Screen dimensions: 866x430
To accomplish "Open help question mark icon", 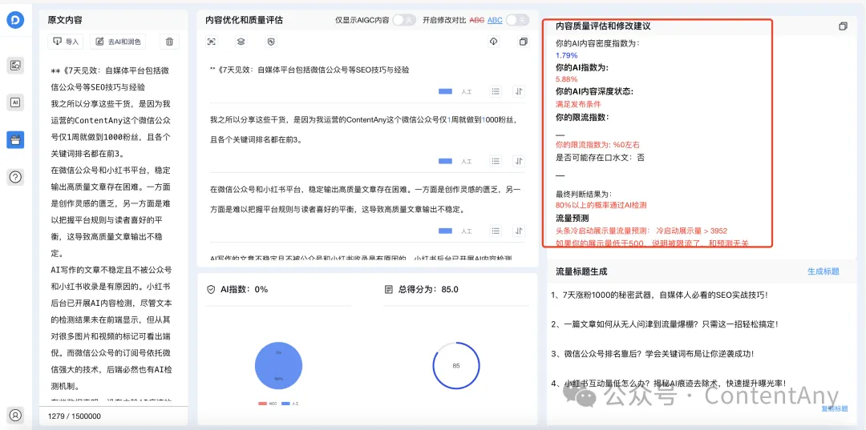I will pos(15,177).
